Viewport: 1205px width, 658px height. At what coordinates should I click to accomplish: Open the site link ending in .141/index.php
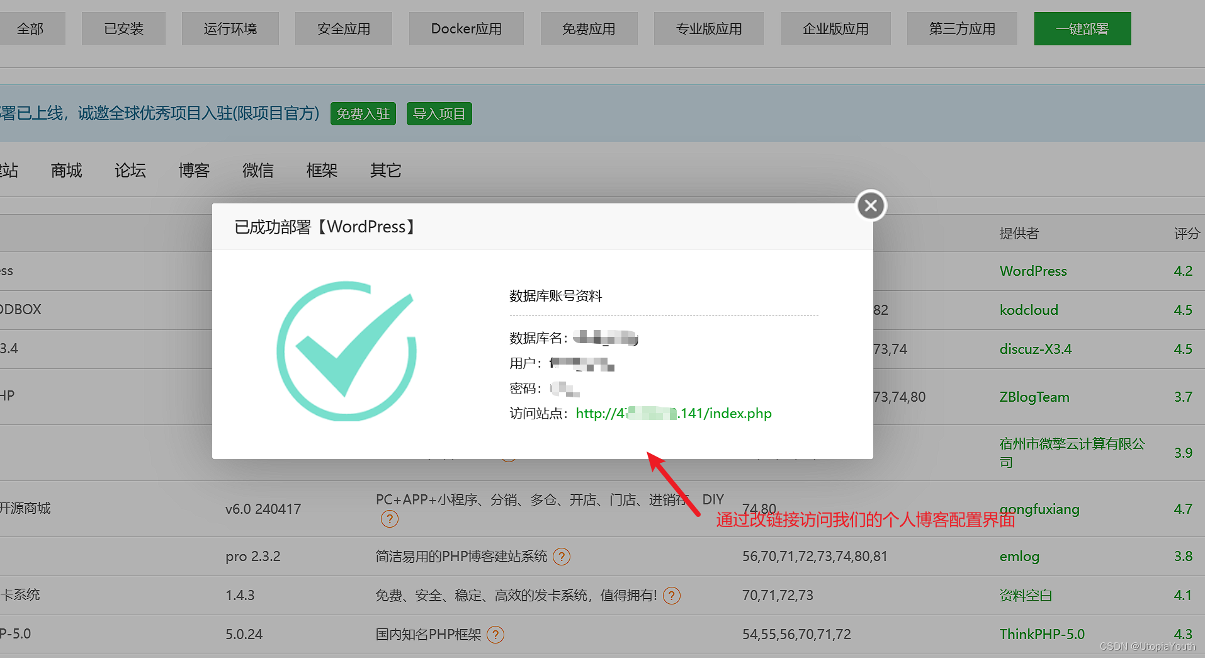coord(673,413)
